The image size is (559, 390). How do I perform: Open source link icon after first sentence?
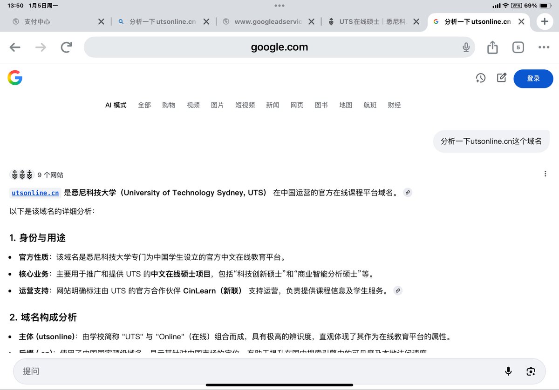[408, 193]
